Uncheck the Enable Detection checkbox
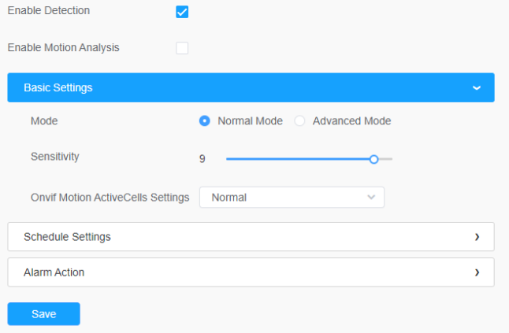 [x=182, y=12]
